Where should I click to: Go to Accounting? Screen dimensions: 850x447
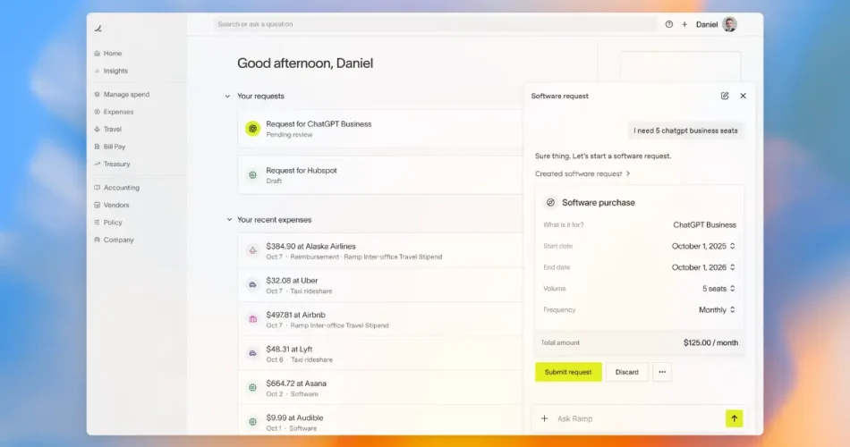click(x=116, y=188)
